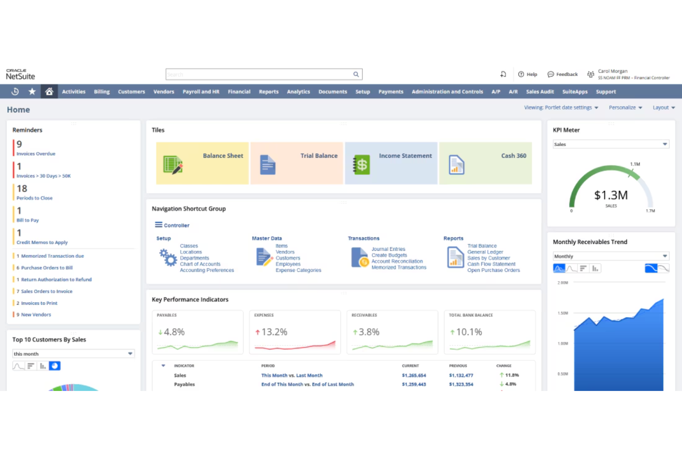
Task: Switch Monthly Receivables Trend to bar chart view
Action: (594, 268)
